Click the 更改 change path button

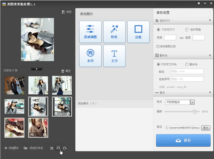pos(206,128)
